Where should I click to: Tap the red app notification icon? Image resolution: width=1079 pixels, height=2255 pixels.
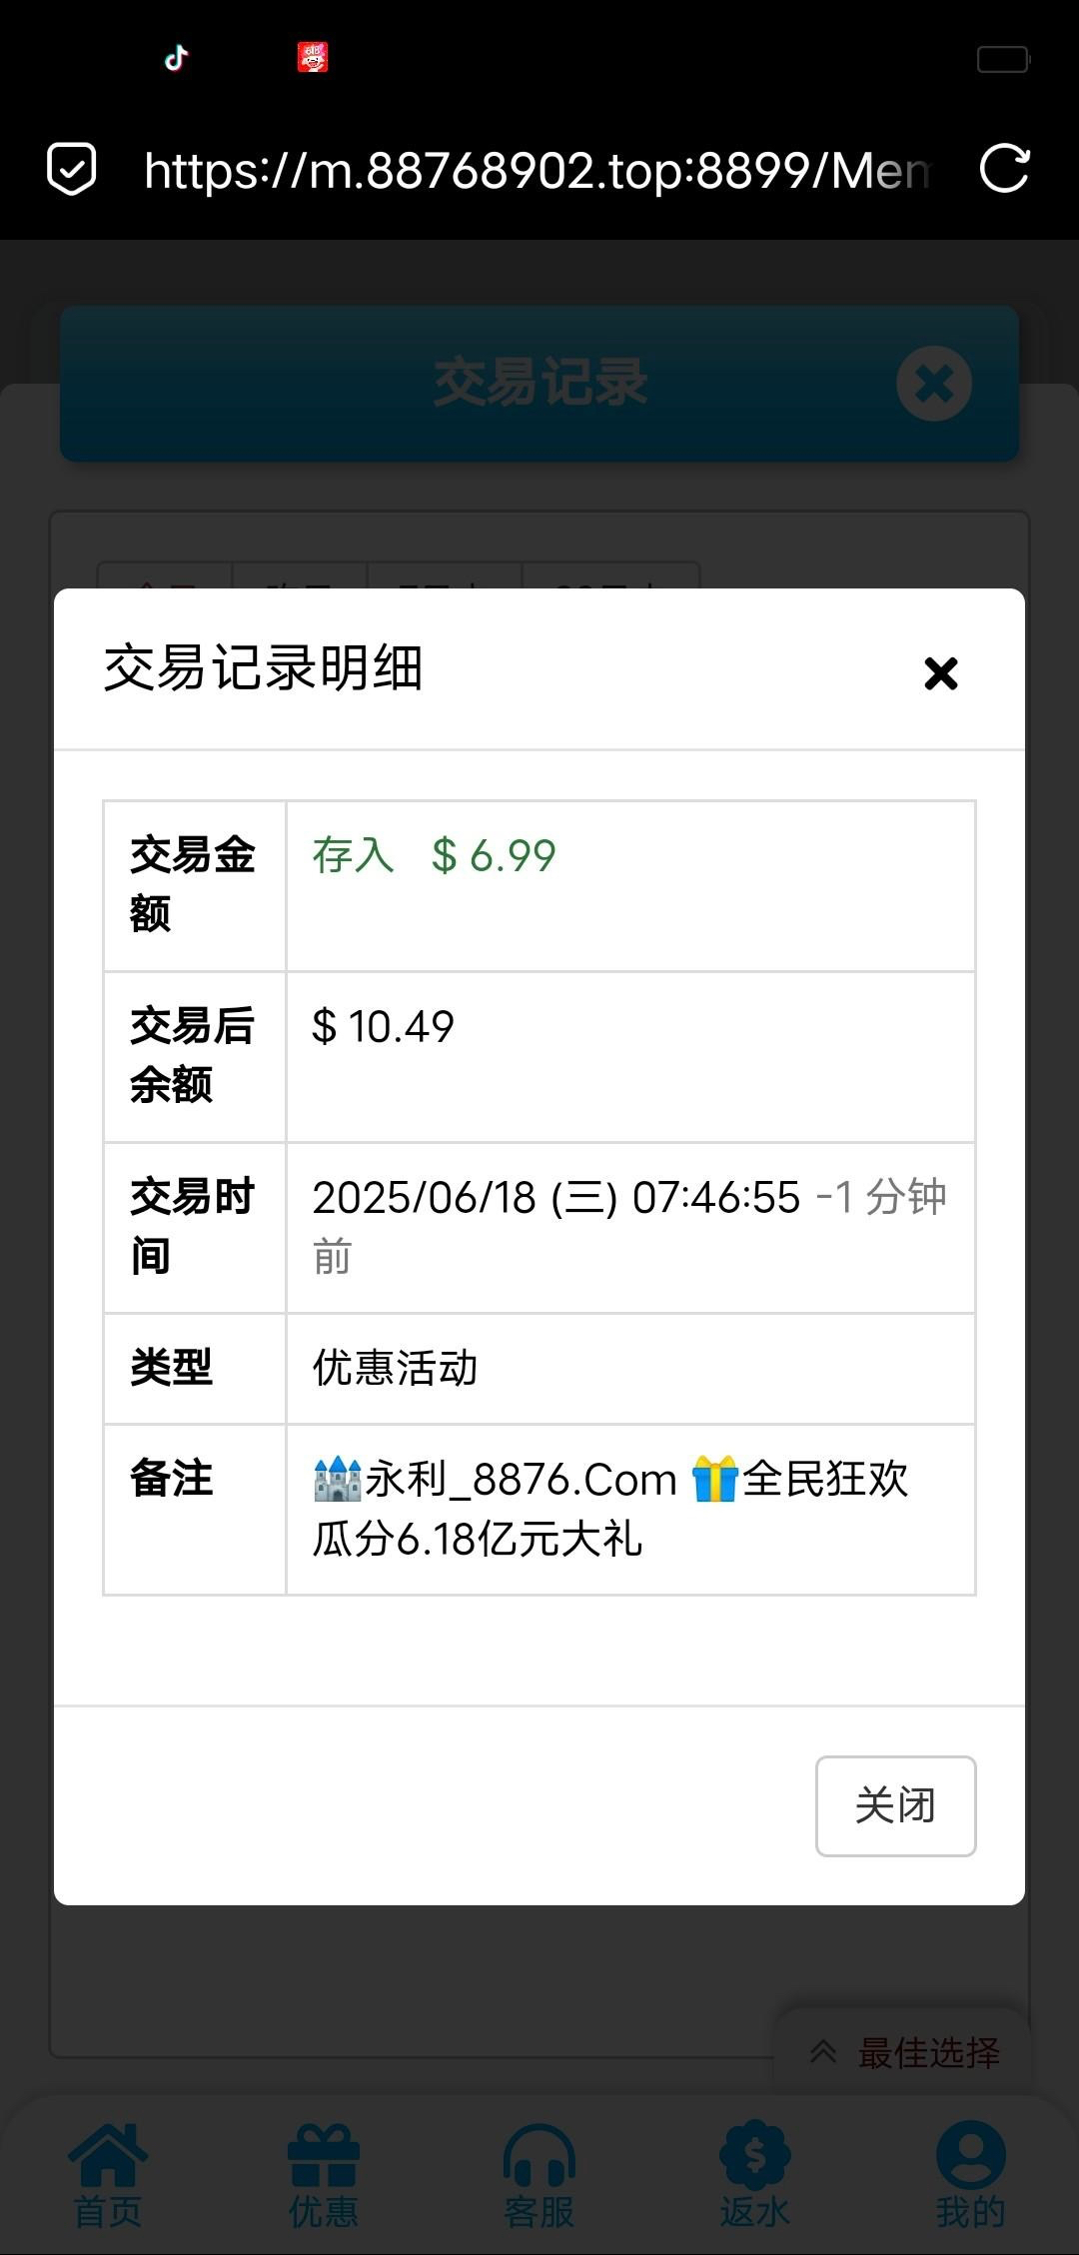[x=313, y=57]
